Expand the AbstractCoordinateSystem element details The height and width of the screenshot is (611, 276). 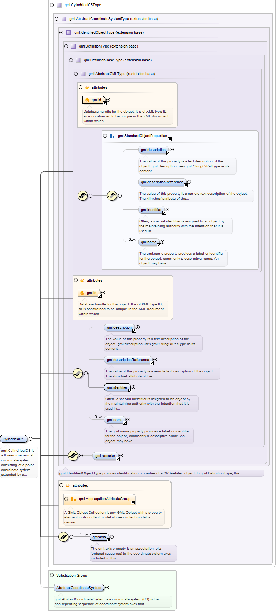[107, 588]
